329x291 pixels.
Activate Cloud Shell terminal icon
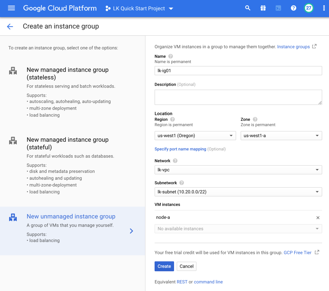click(x=278, y=8)
